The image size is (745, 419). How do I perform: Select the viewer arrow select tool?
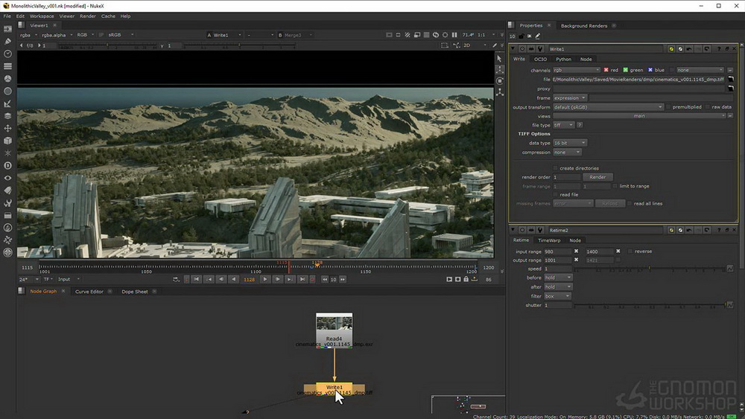coord(499,58)
